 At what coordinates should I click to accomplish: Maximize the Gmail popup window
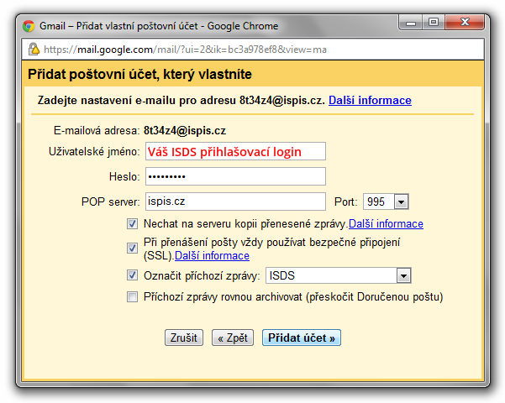(435, 23)
